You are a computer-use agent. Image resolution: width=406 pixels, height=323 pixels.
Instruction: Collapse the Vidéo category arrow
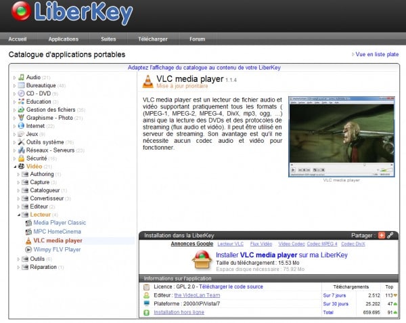click(x=14, y=166)
